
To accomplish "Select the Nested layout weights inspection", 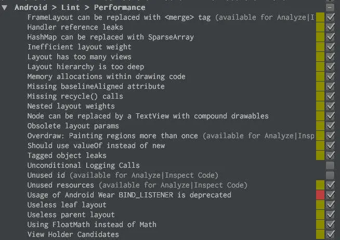I will coord(66,106).
